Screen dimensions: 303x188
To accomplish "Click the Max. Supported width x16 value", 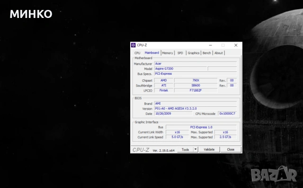I will pos(225,132).
